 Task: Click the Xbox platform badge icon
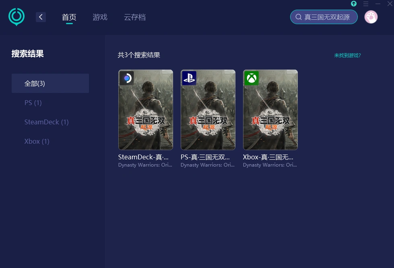252,78
